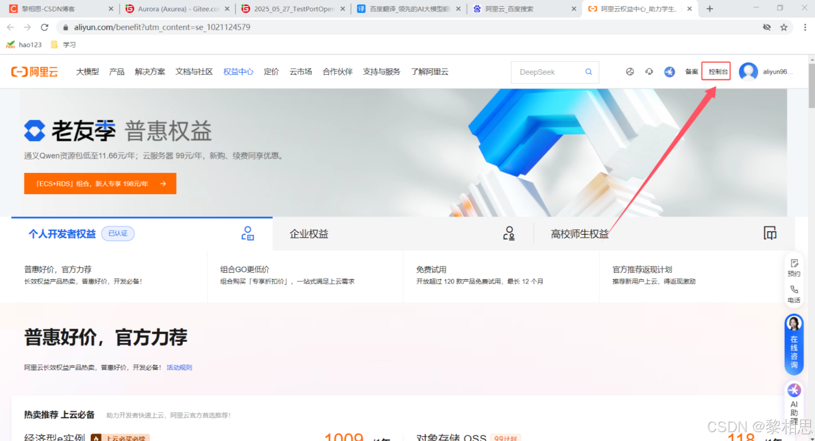815x441 pixels.
Task: Open the hao123 bookmark
Action: (24, 45)
